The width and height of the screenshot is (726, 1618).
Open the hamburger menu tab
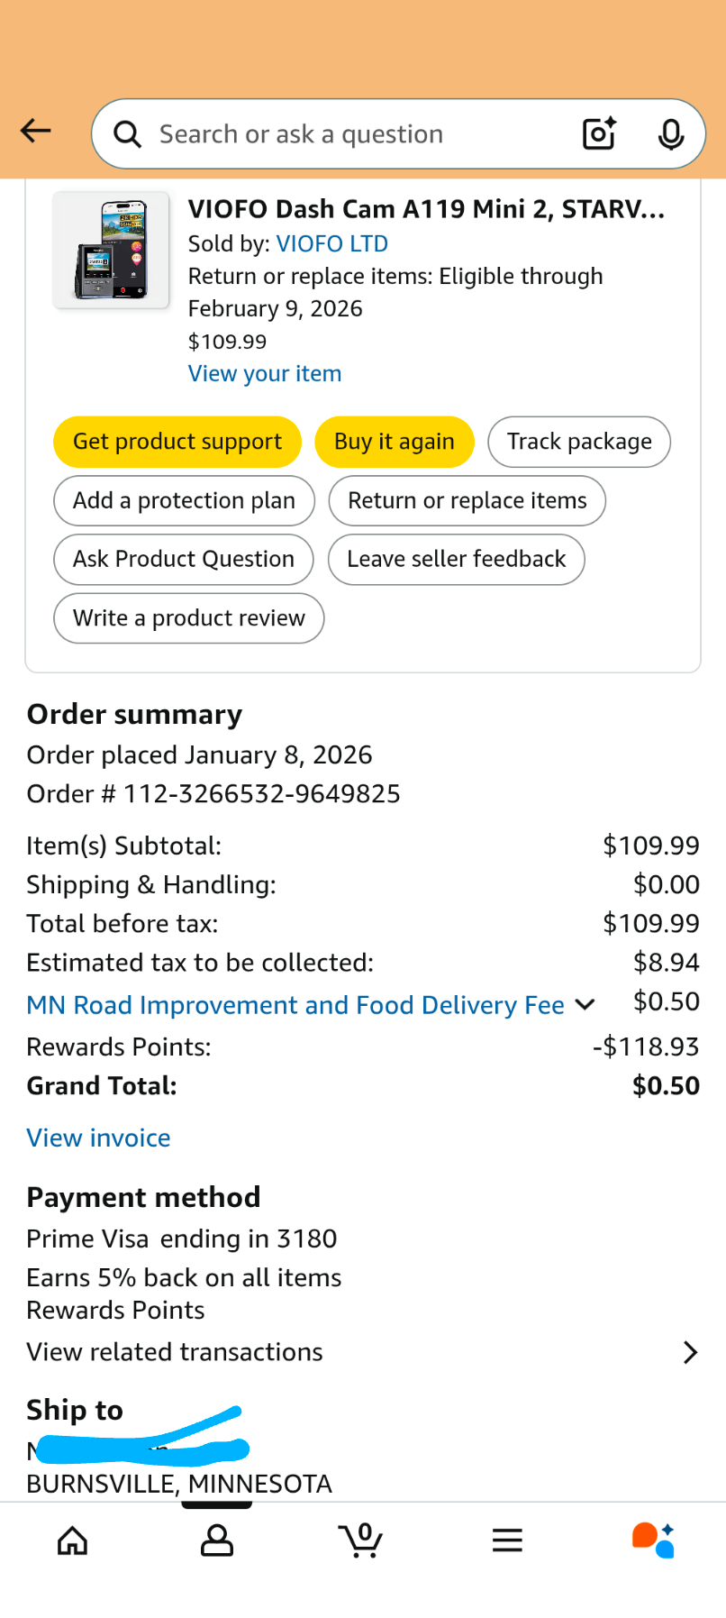tap(507, 1540)
